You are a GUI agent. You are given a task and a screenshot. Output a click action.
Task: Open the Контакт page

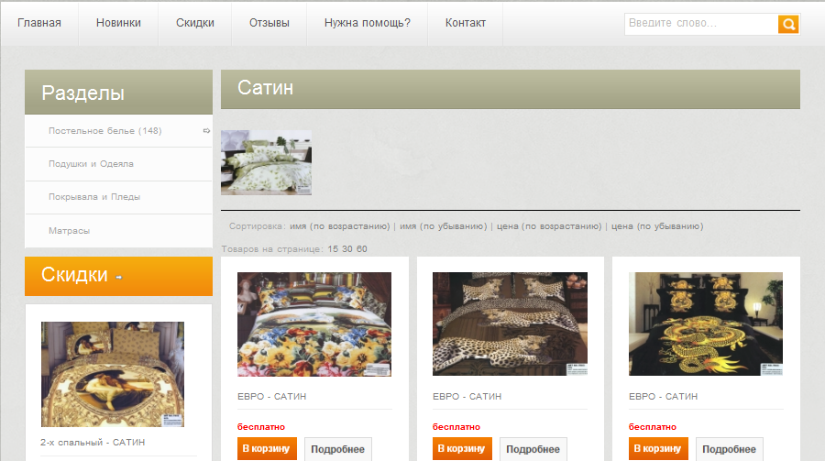pos(466,23)
